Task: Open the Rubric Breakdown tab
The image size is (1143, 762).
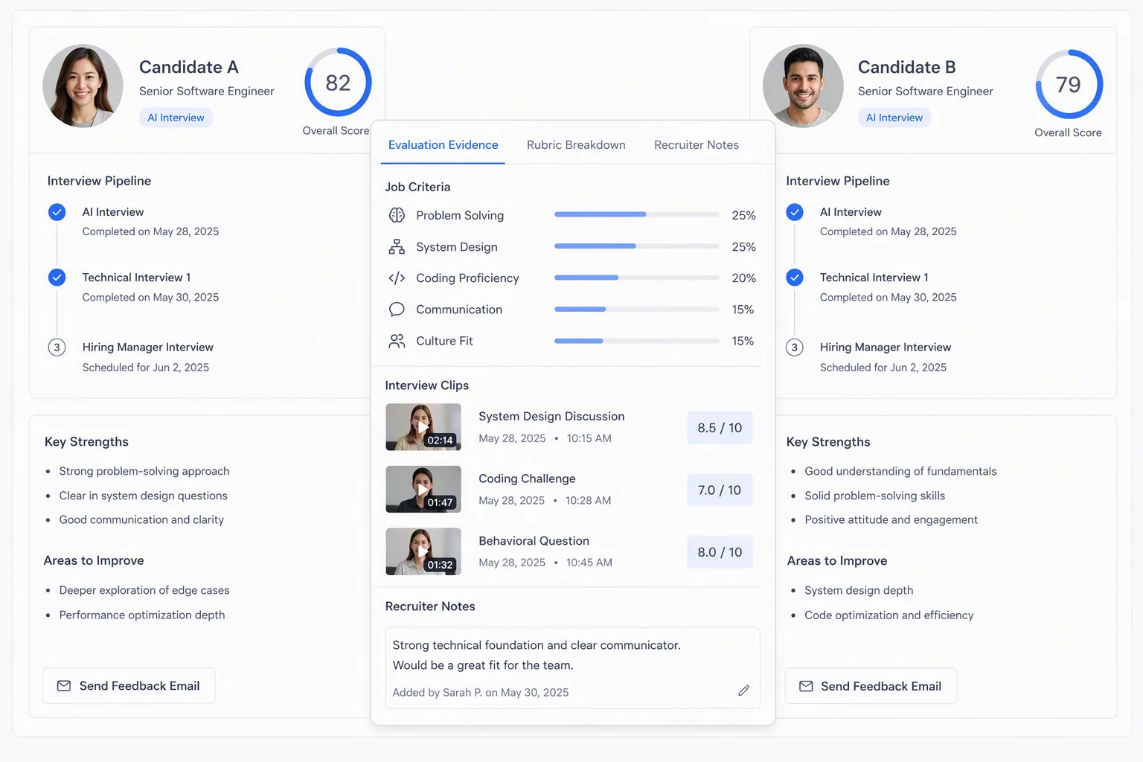Action: (x=576, y=145)
